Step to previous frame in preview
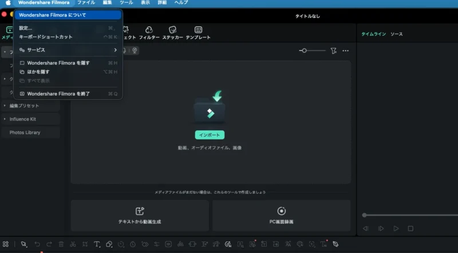This screenshot has height=253, width=458. click(x=366, y=228)
